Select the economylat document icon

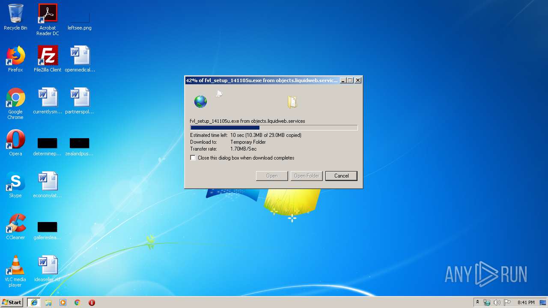[48, 185]
